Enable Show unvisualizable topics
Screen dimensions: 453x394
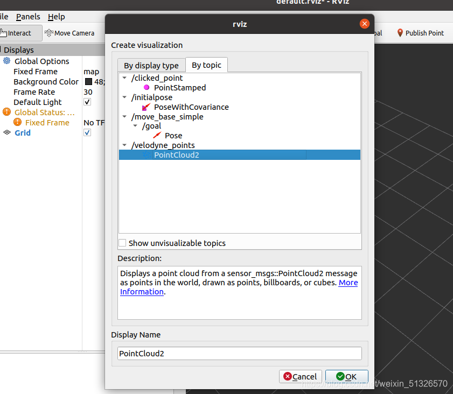122,243
